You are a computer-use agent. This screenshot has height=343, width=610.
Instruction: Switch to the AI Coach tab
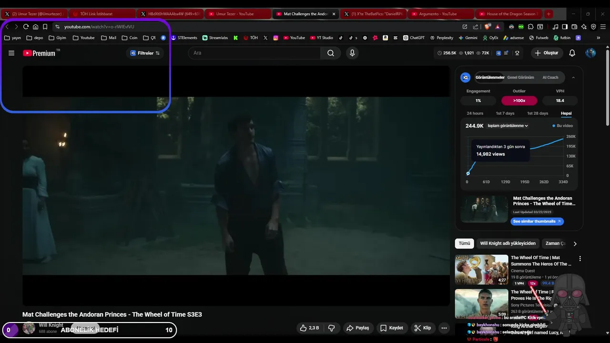[550, 77]
